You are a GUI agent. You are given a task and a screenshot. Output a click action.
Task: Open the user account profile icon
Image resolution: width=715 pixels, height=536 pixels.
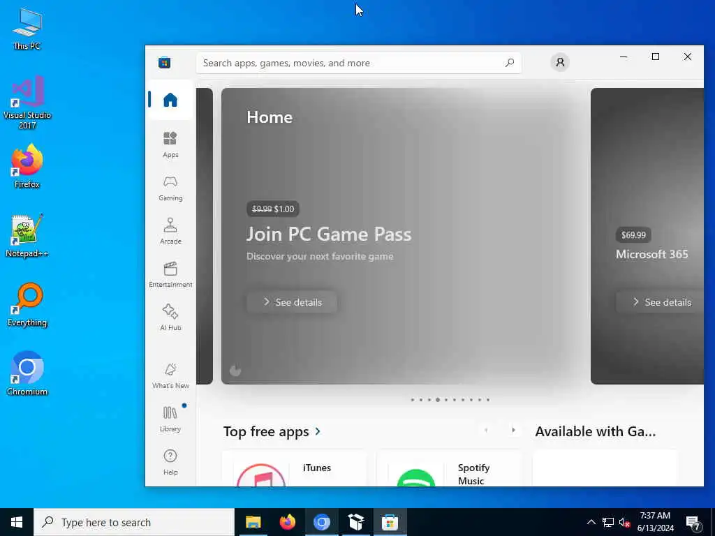click(560, 62)
